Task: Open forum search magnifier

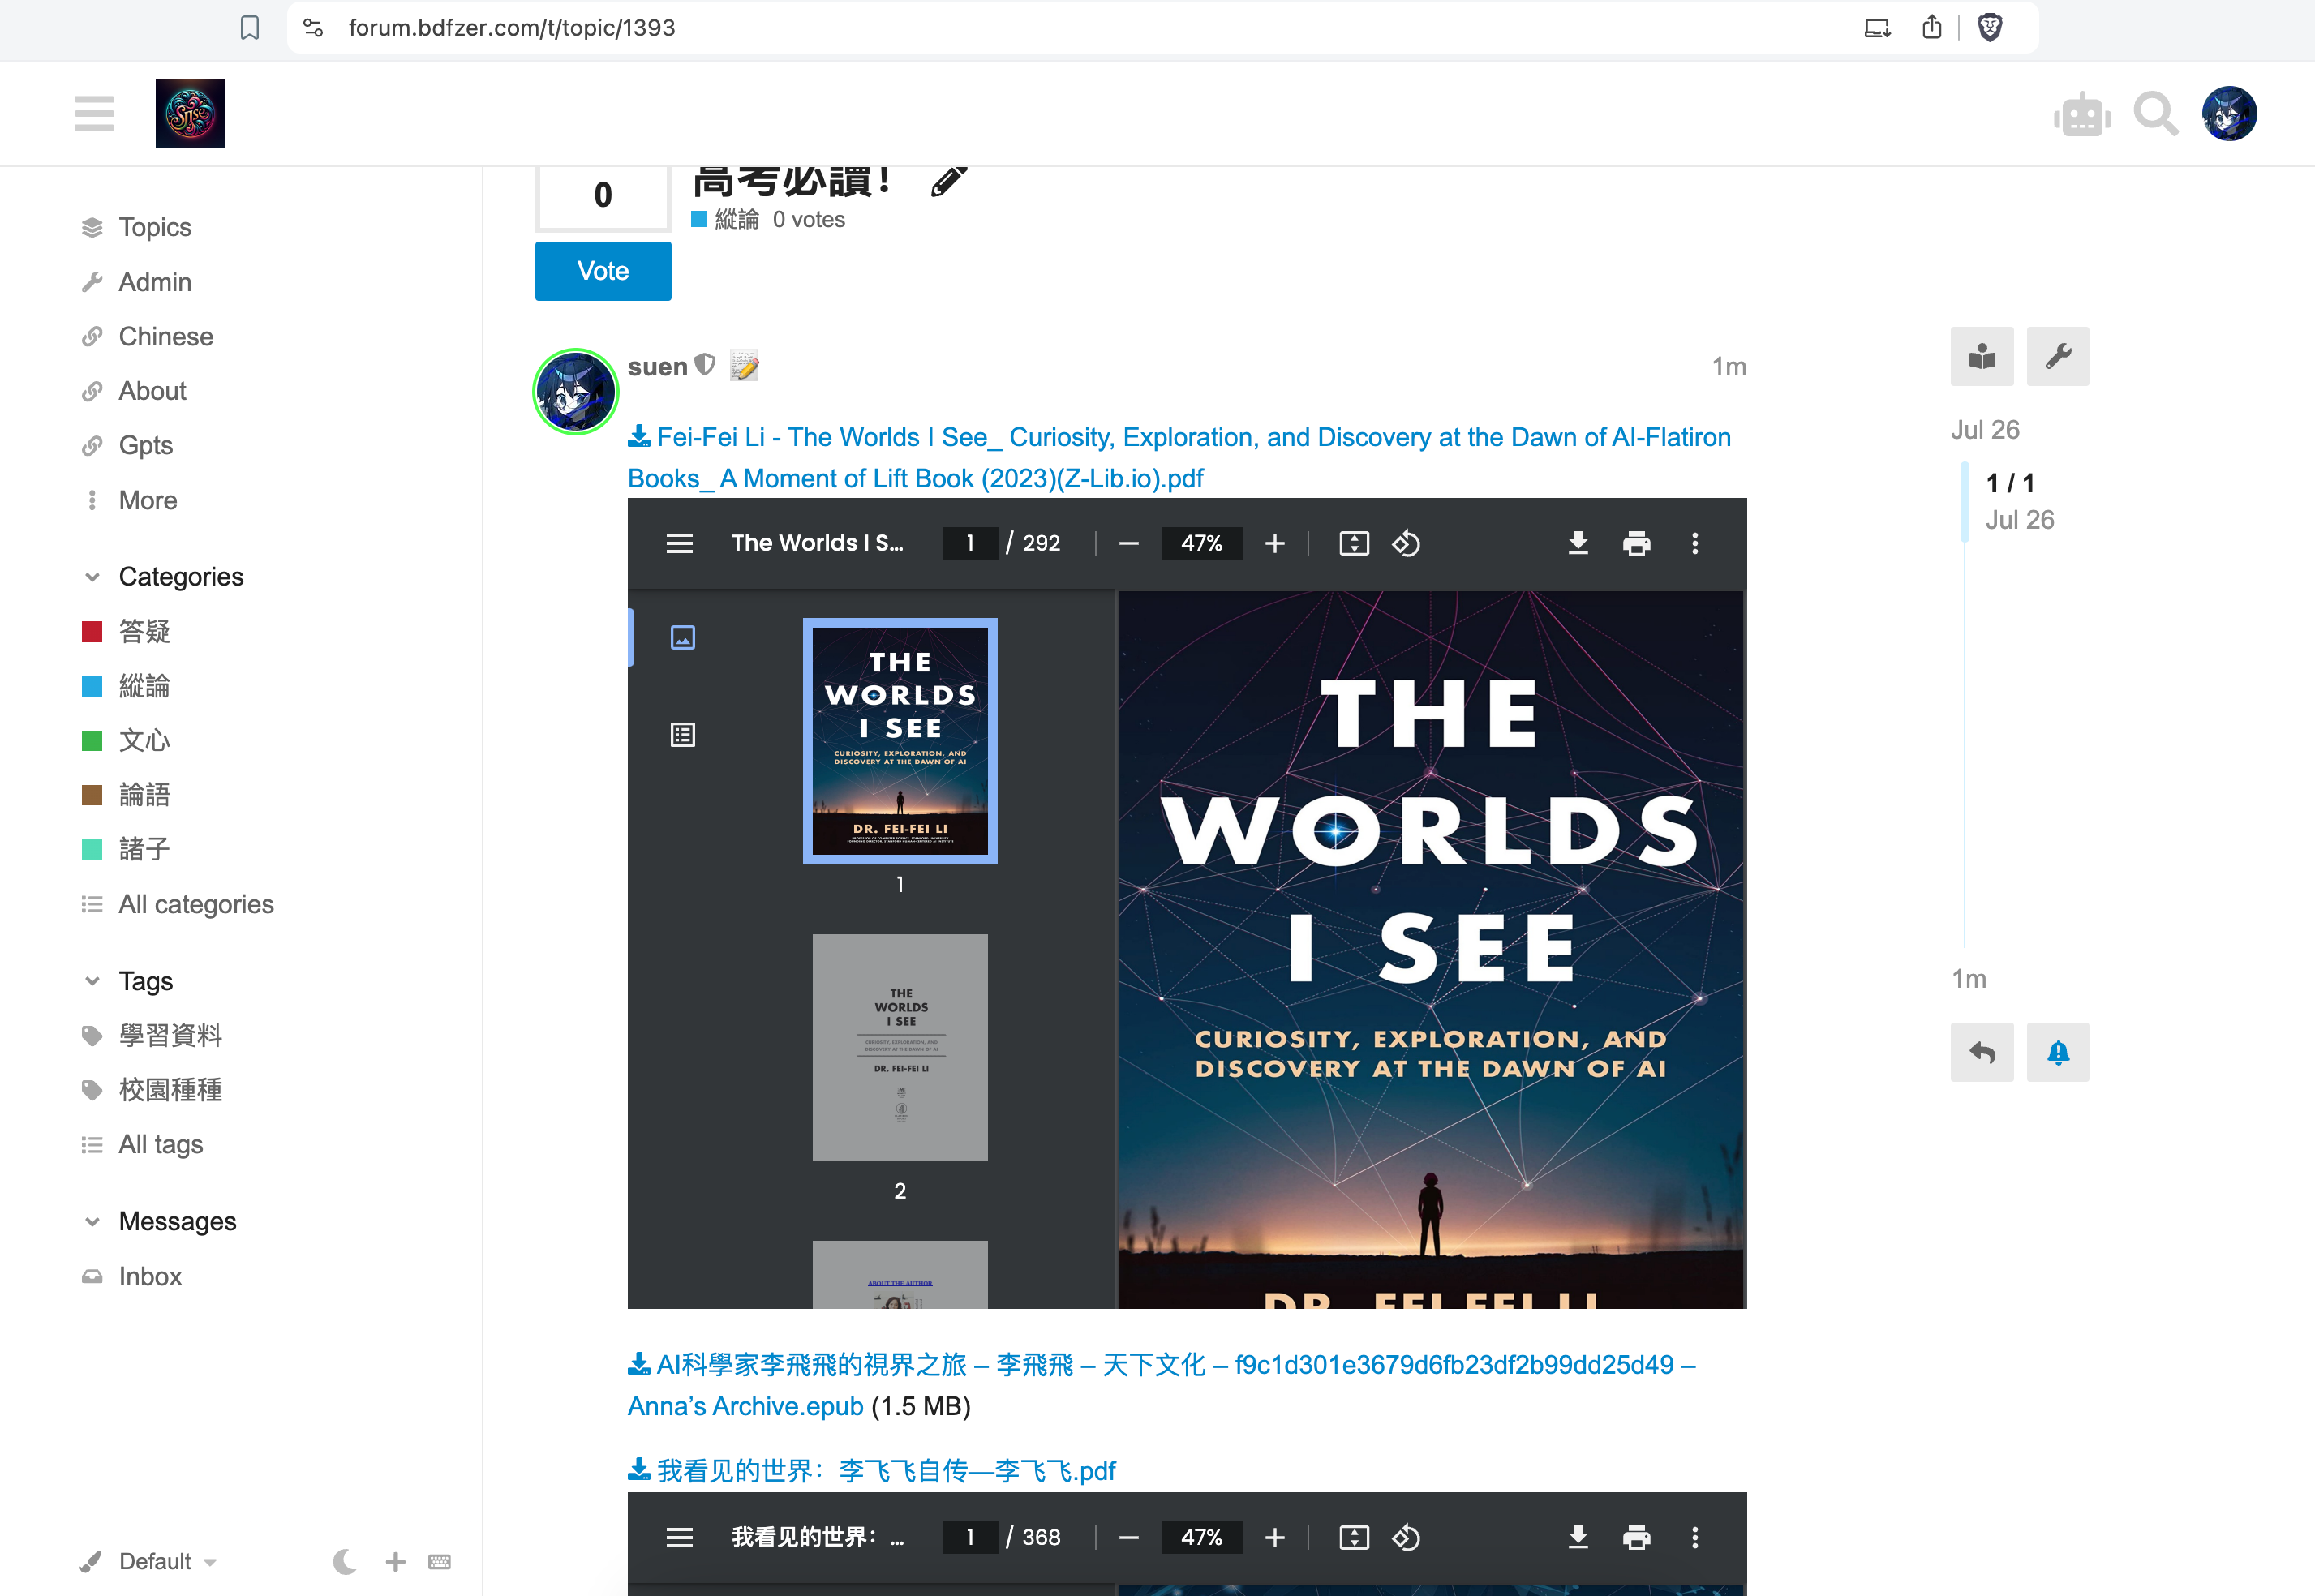Action: (x=2155, y=114)
